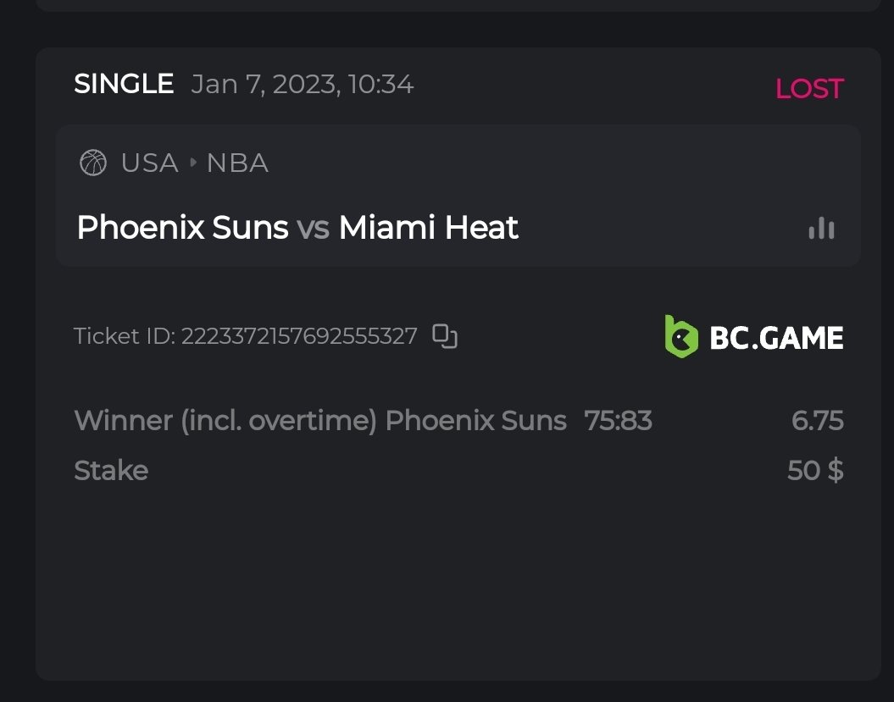Open the Miami Heat team name
Screen dimensions: 894x702
pos(429,228)
